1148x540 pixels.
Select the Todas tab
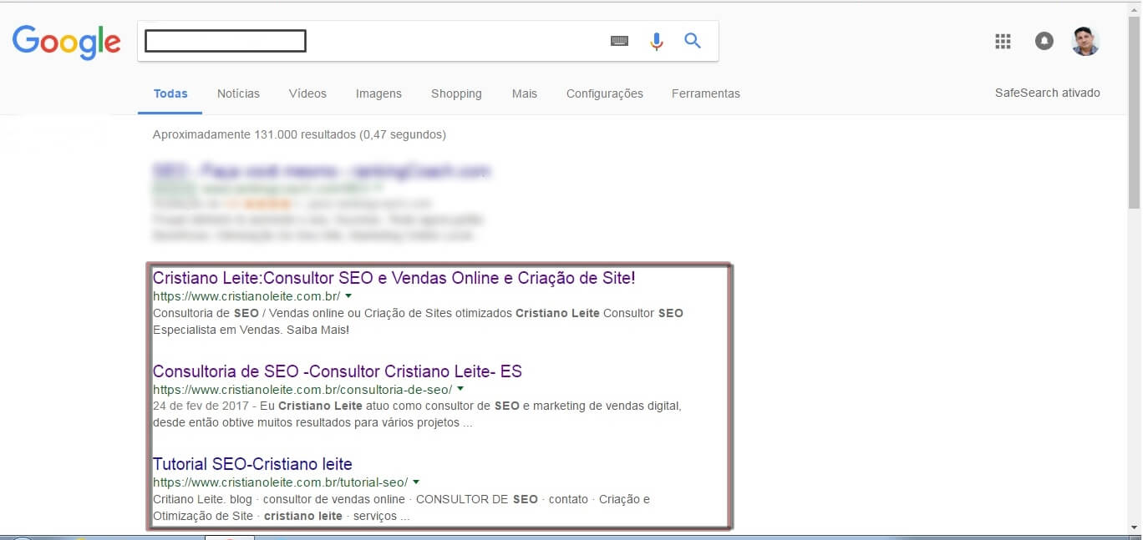tap(170, 93)
